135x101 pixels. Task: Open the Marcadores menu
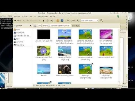click(43, 17)
